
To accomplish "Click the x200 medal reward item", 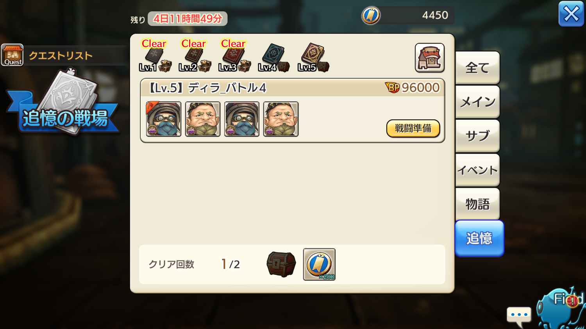I will tap(319, 264).
